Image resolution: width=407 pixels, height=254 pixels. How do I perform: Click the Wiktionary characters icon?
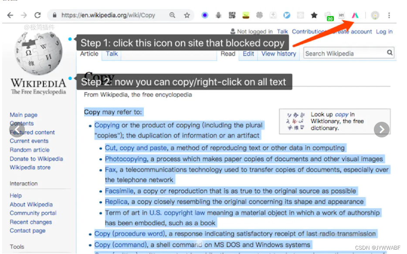point(295,121)
